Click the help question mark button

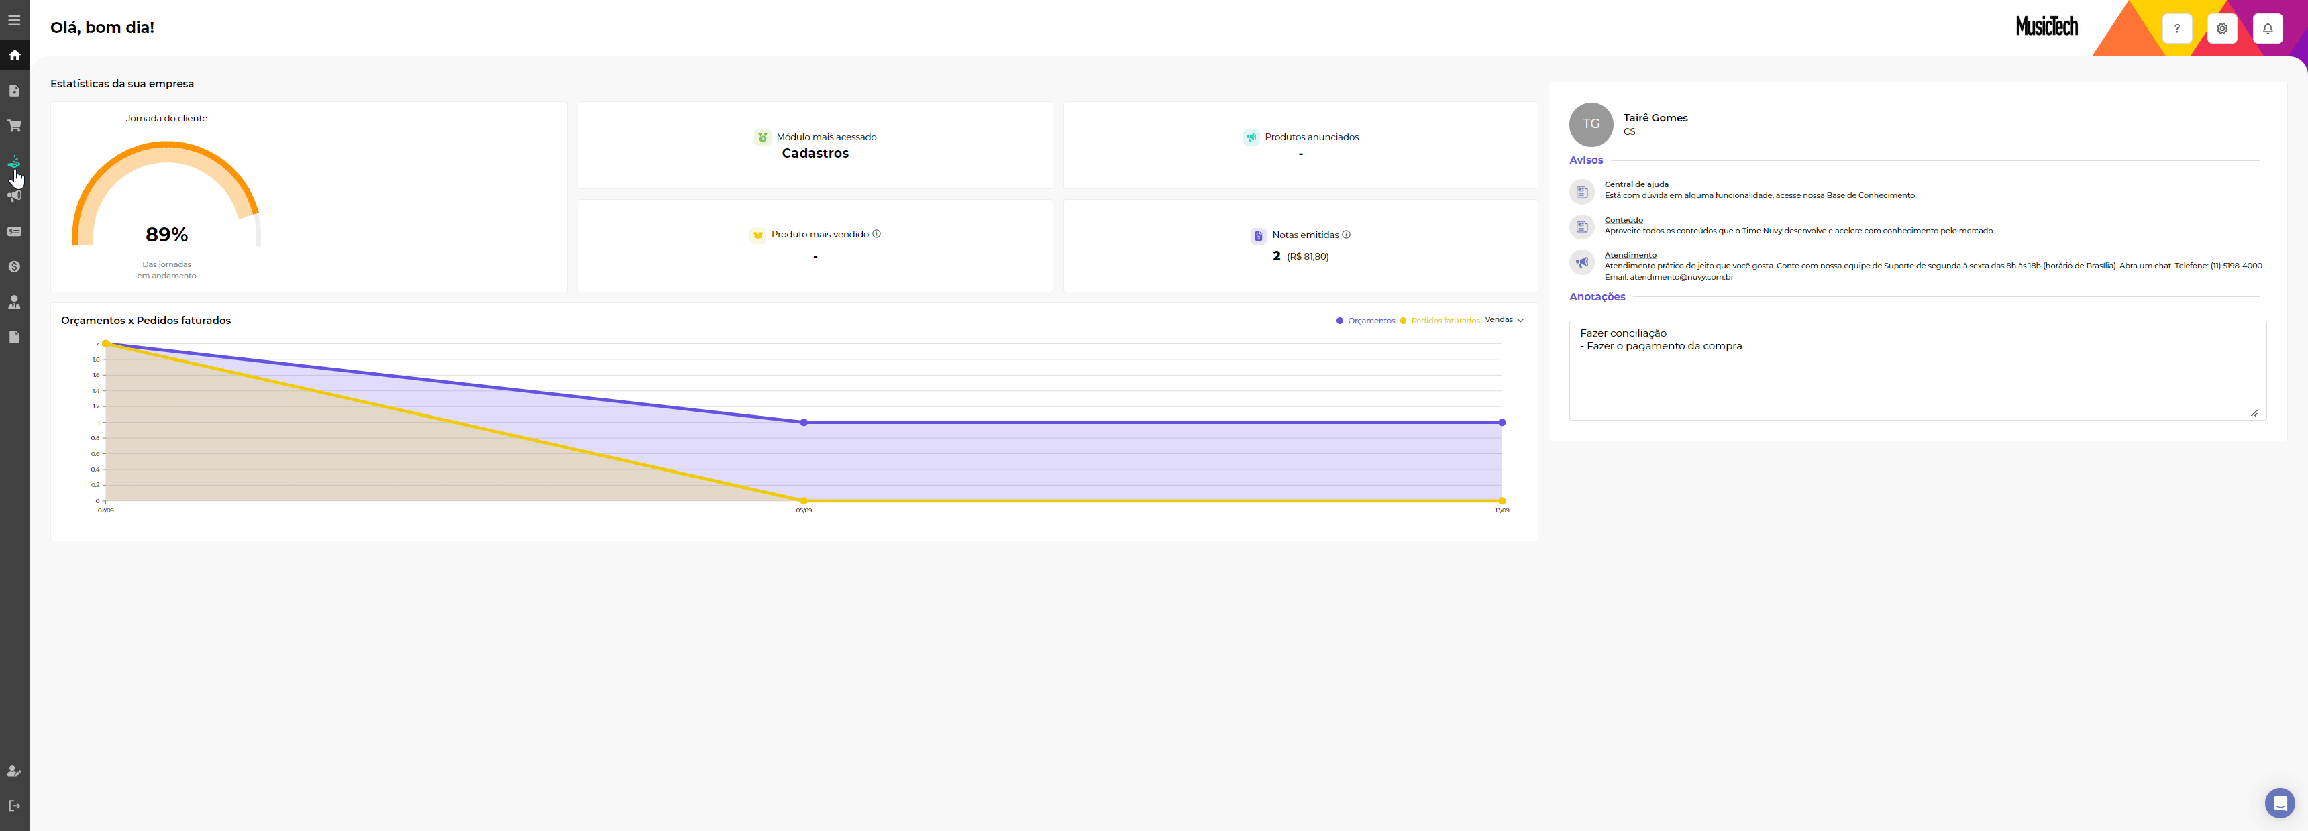point(2176,29)
